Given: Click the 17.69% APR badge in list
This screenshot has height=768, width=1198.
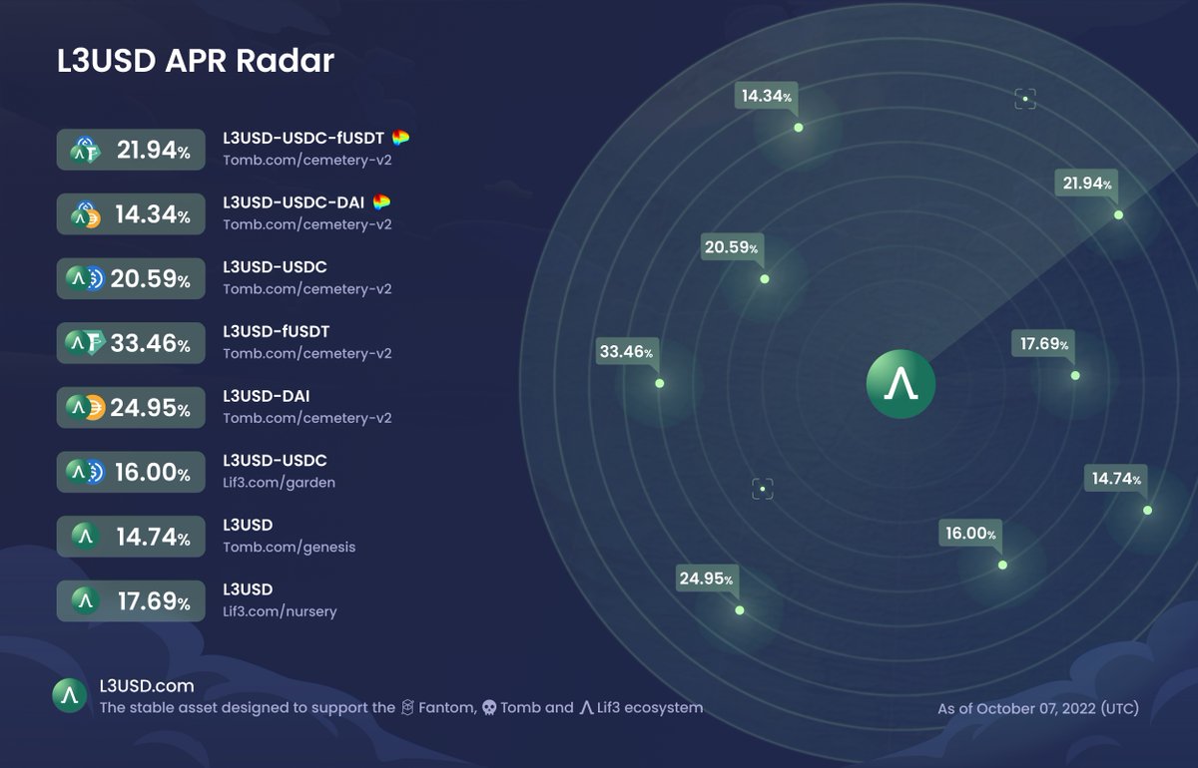Looking at the screenshot, I should pos(131,601).
